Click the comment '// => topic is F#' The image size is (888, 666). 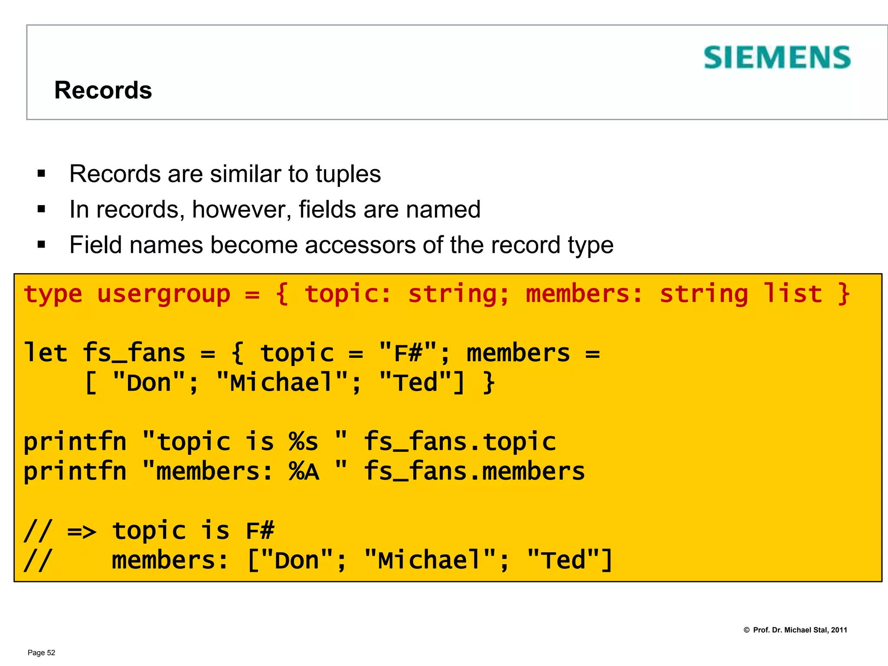149,531
